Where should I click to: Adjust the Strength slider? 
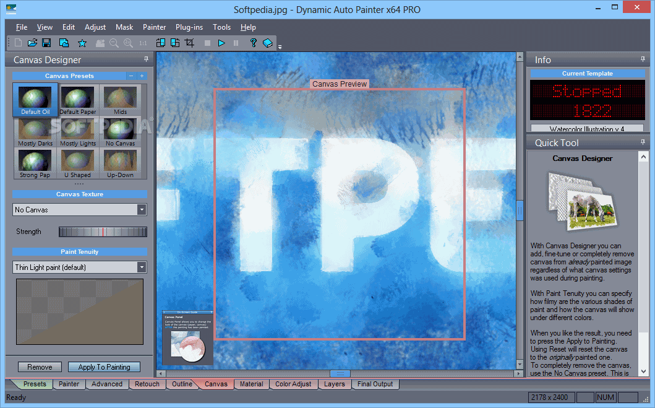(103, 232)
